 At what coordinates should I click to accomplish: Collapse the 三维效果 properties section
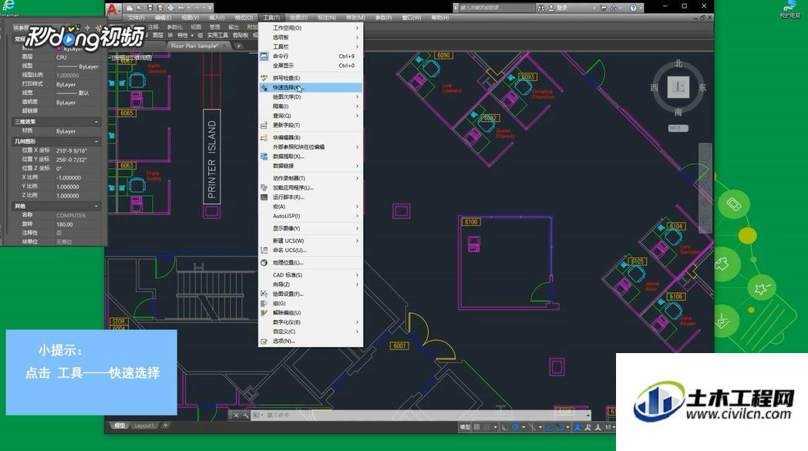pyautogui.click(x=96, y=122)
